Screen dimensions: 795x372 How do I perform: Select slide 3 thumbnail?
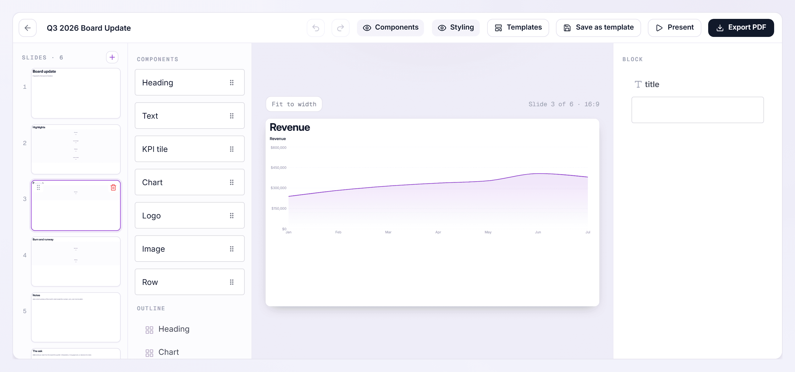[x=76, y=205]
